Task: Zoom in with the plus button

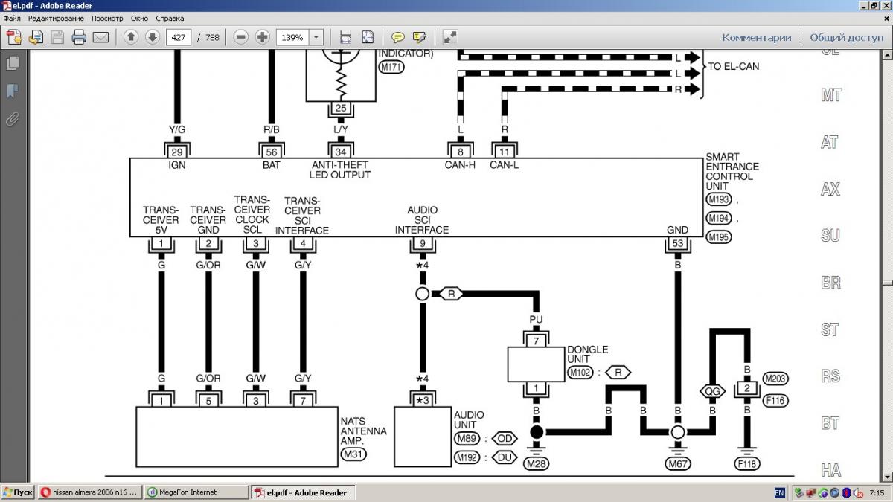Action: pyautogui.click(x=262, y=37)
